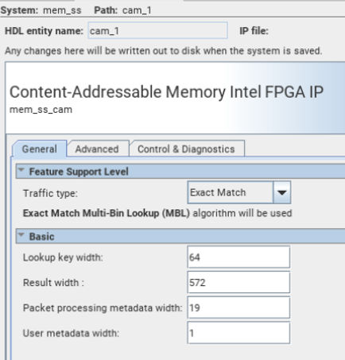This screenshot has height=360, width=345.
Task: Collapse the Basic section triangle
Action: [21, 235]
